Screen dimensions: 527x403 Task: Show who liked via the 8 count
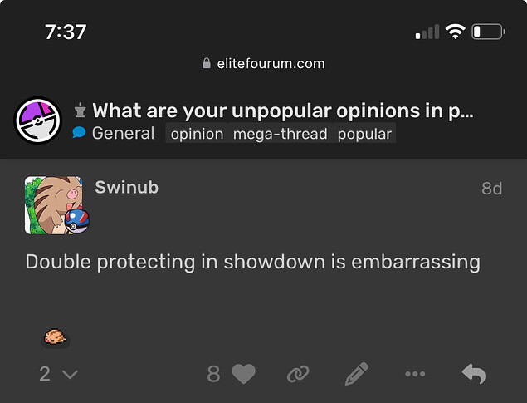(x=213, y=374)
